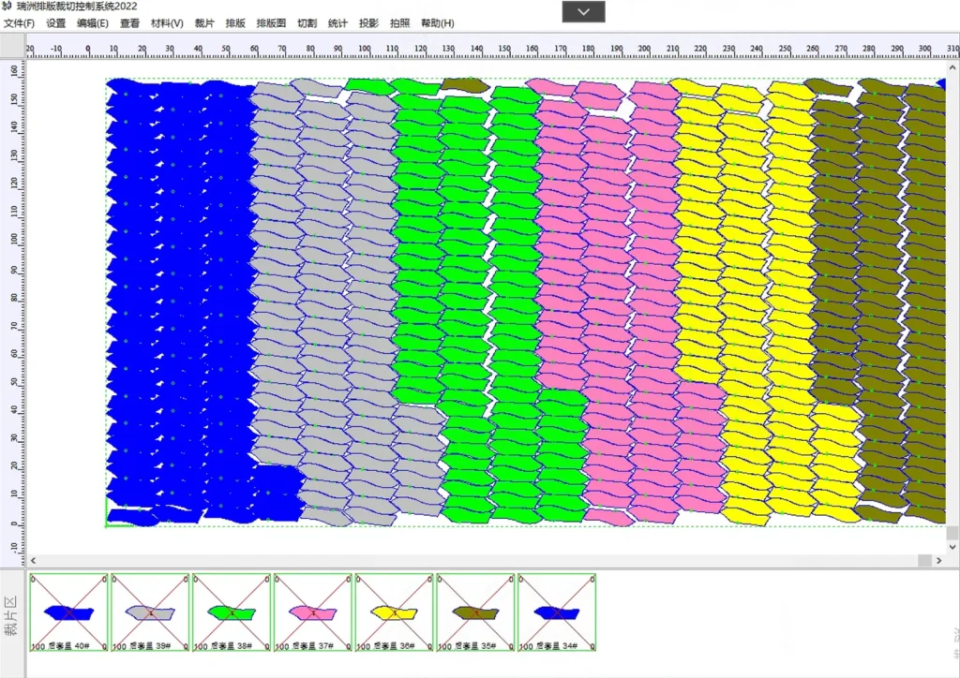Open the 文件(F) menu

click(19, 23)
